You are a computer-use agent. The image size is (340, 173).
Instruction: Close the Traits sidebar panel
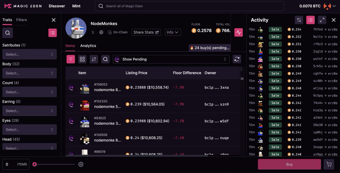click(x=54, y=20)
